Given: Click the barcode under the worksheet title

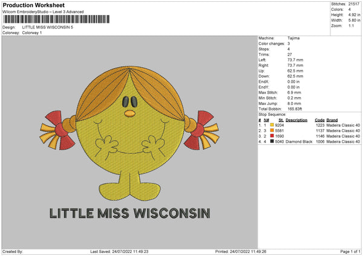Looking at the screenshot, I should [56, 19].
